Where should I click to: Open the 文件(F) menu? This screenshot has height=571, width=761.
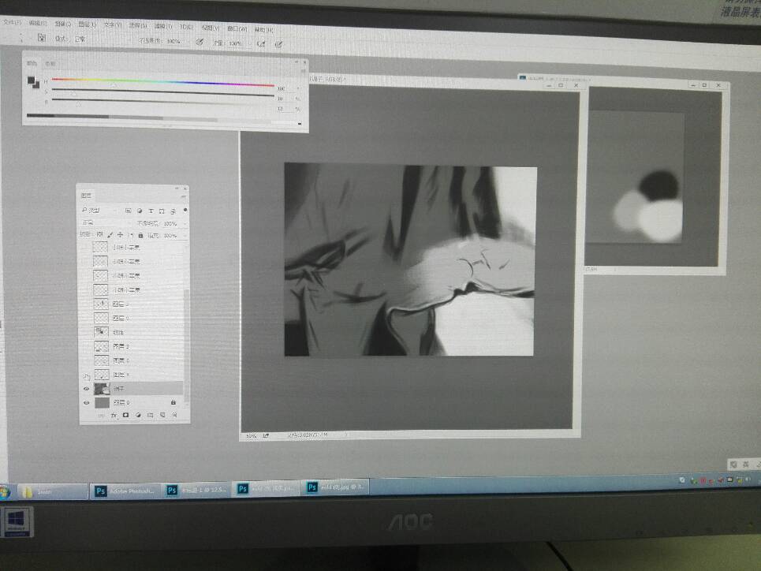tap(12, 22)
